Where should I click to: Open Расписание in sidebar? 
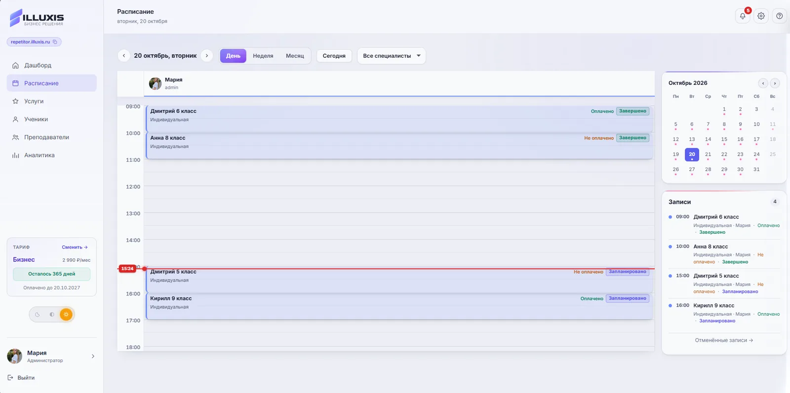52,83
